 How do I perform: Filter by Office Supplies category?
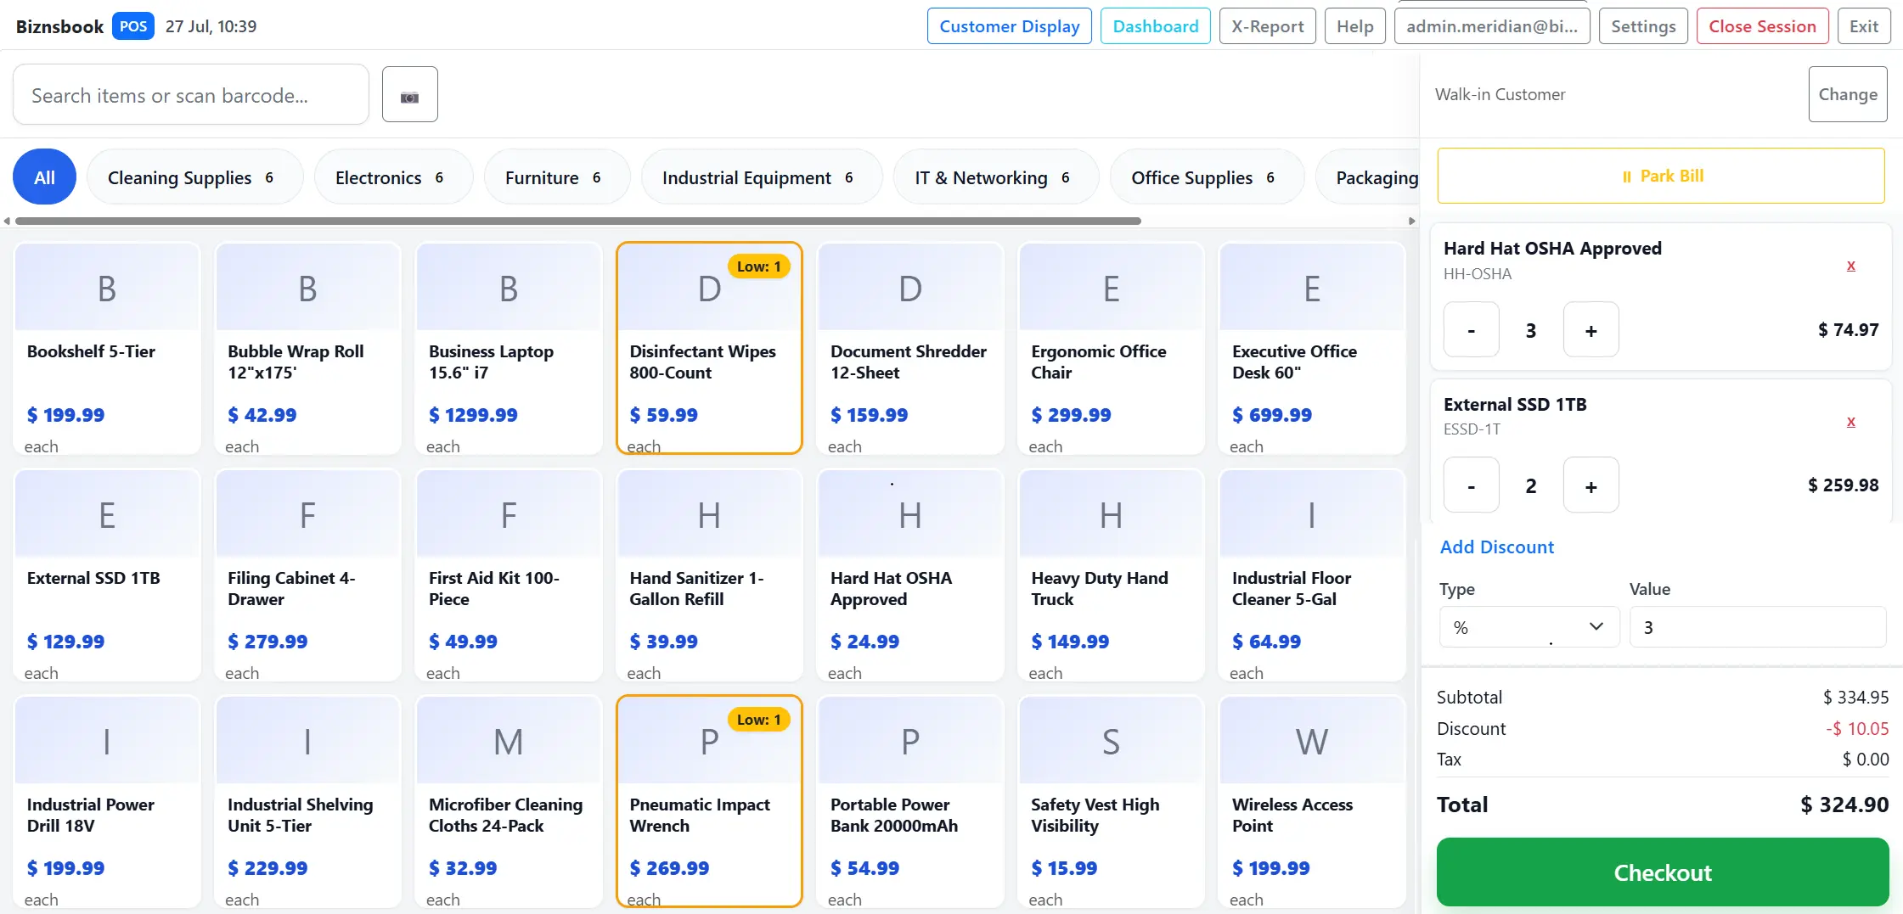[1207, 177]
